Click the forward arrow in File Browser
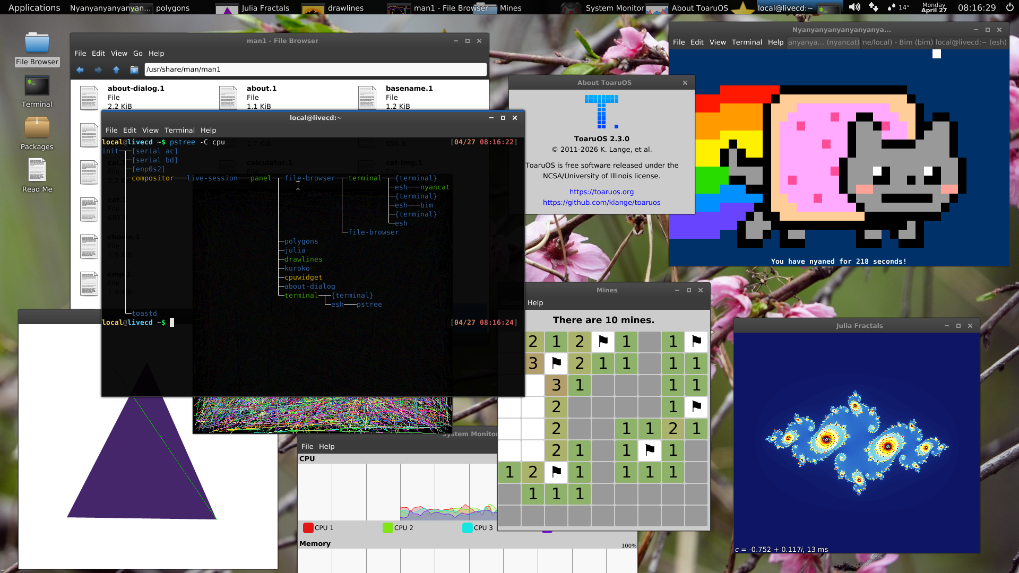1019x573 pixels. 98,70
